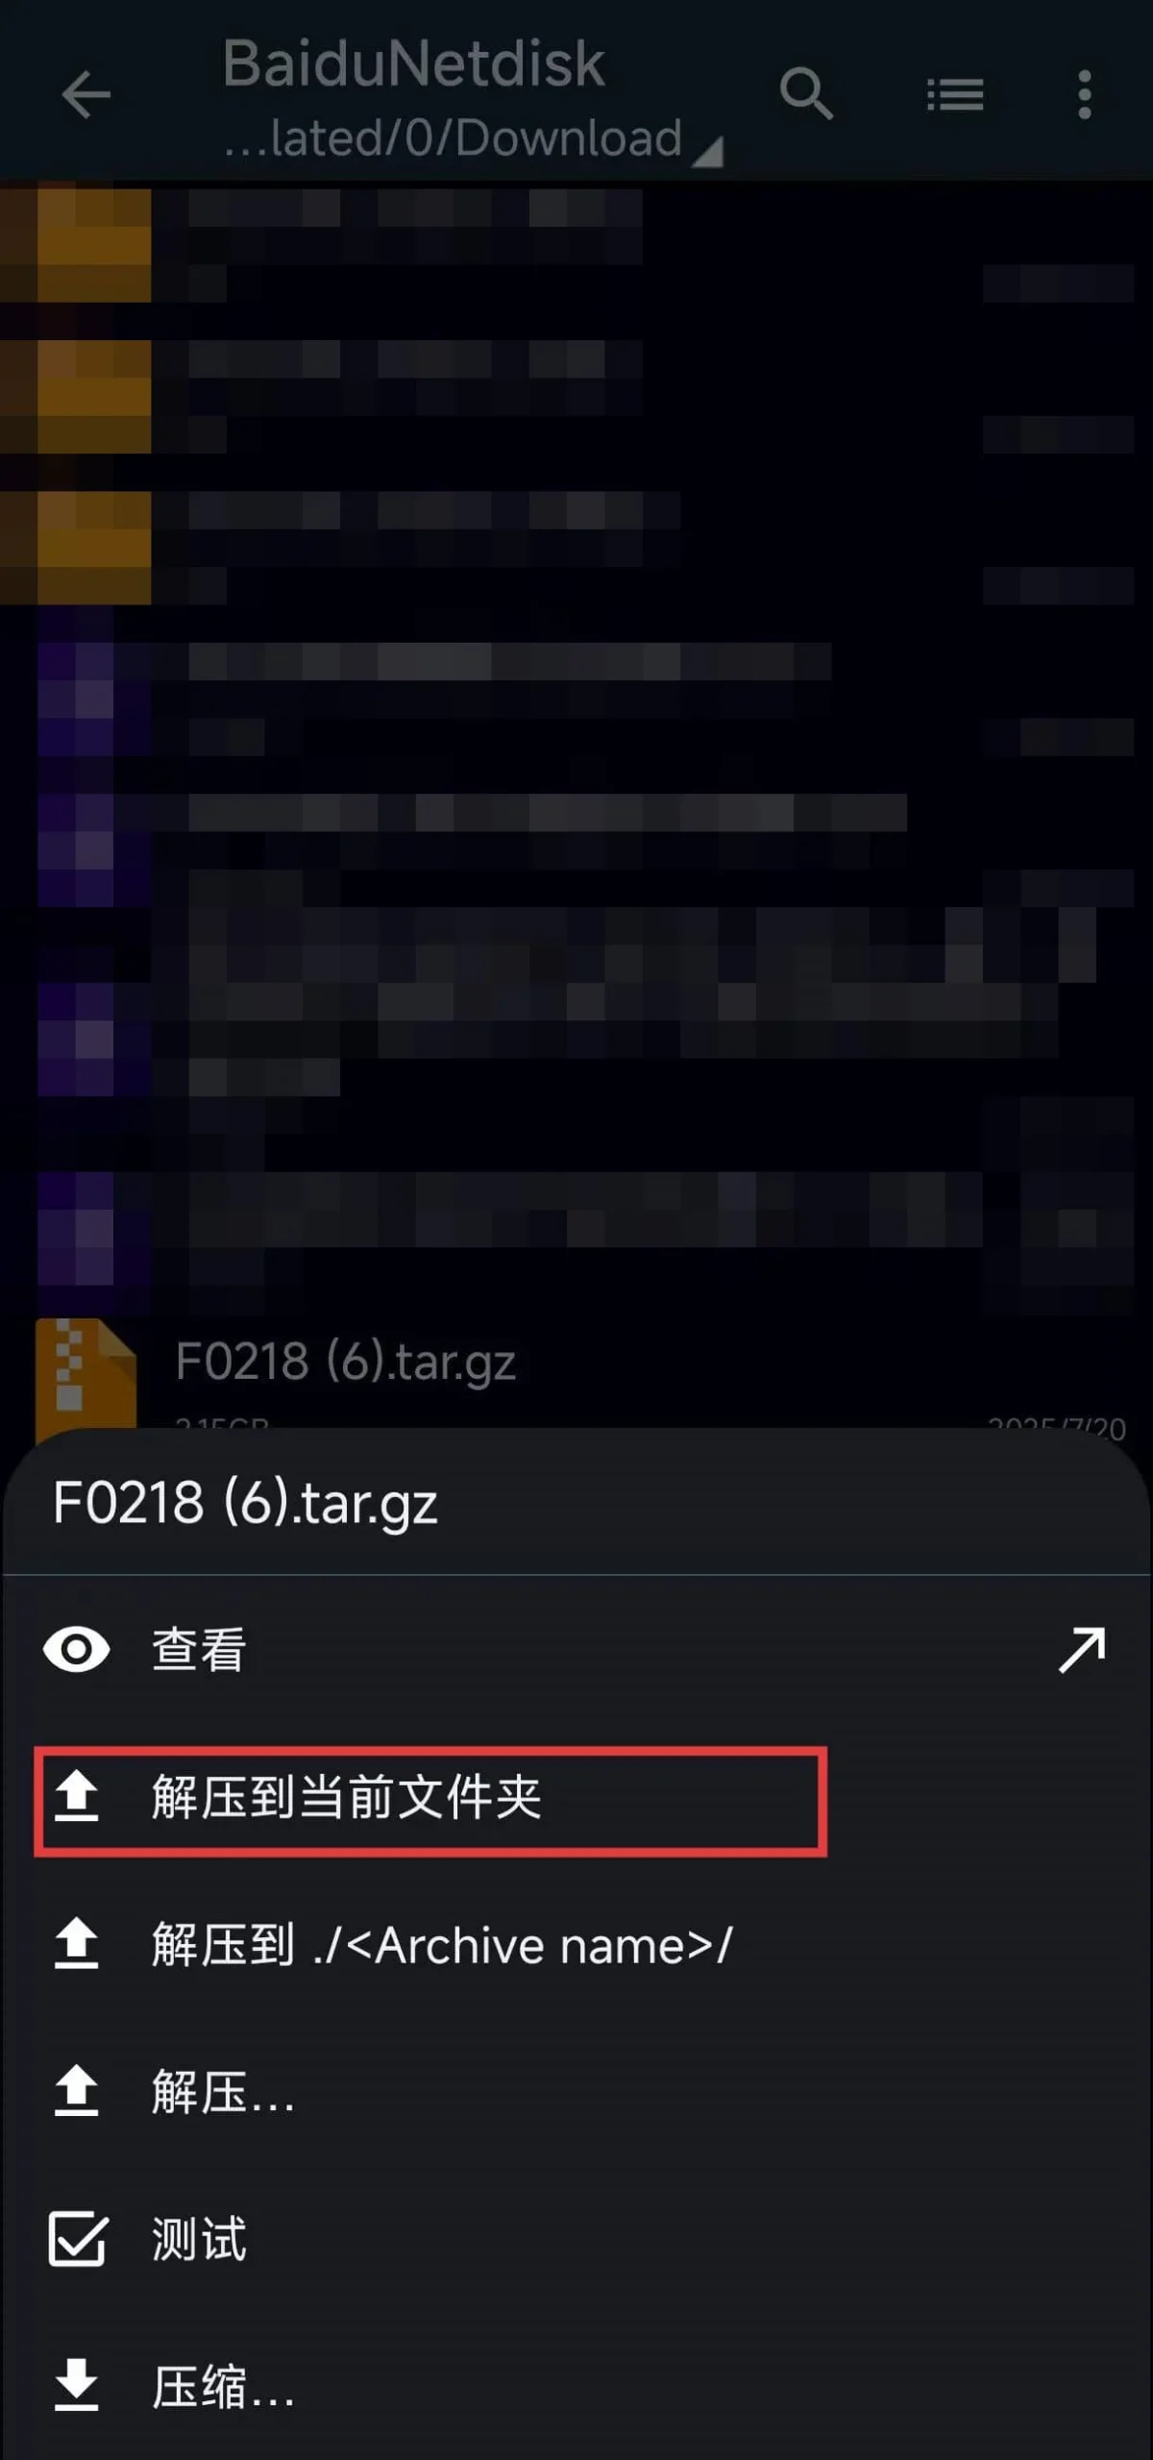The image size is (1153, 2460).
Task: Open search with the magnifier icon
Action: pos(805,94)
